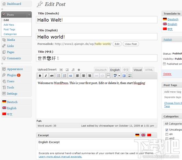Center align text in editor
Image resolution: width=182 pixels, height=160 pixels.
[83, 76]
